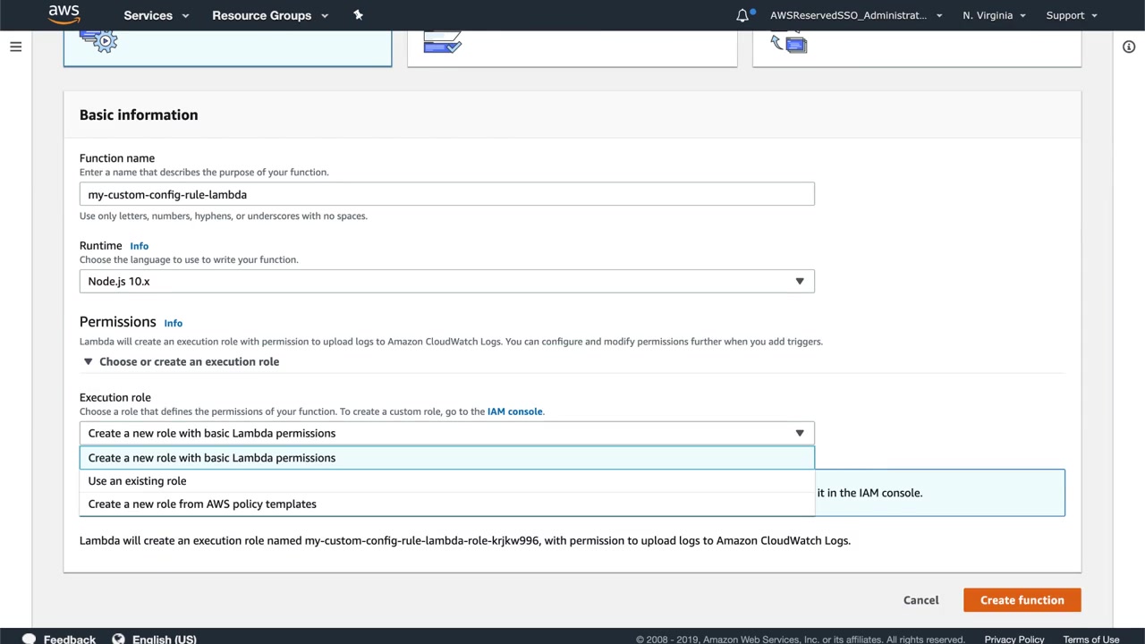This screenshot has width=1145, height=644.
Task: Click the Basic information heading
Action: tap(139, 114)
